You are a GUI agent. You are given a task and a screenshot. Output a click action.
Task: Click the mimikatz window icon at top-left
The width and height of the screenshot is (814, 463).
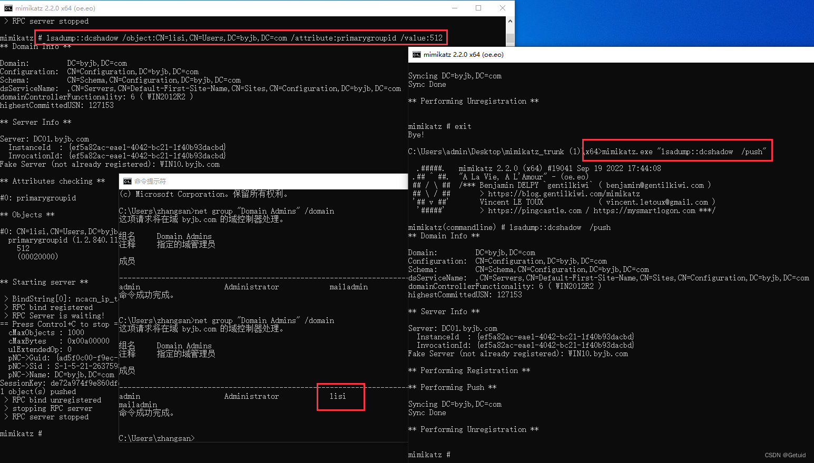(8, 8)
